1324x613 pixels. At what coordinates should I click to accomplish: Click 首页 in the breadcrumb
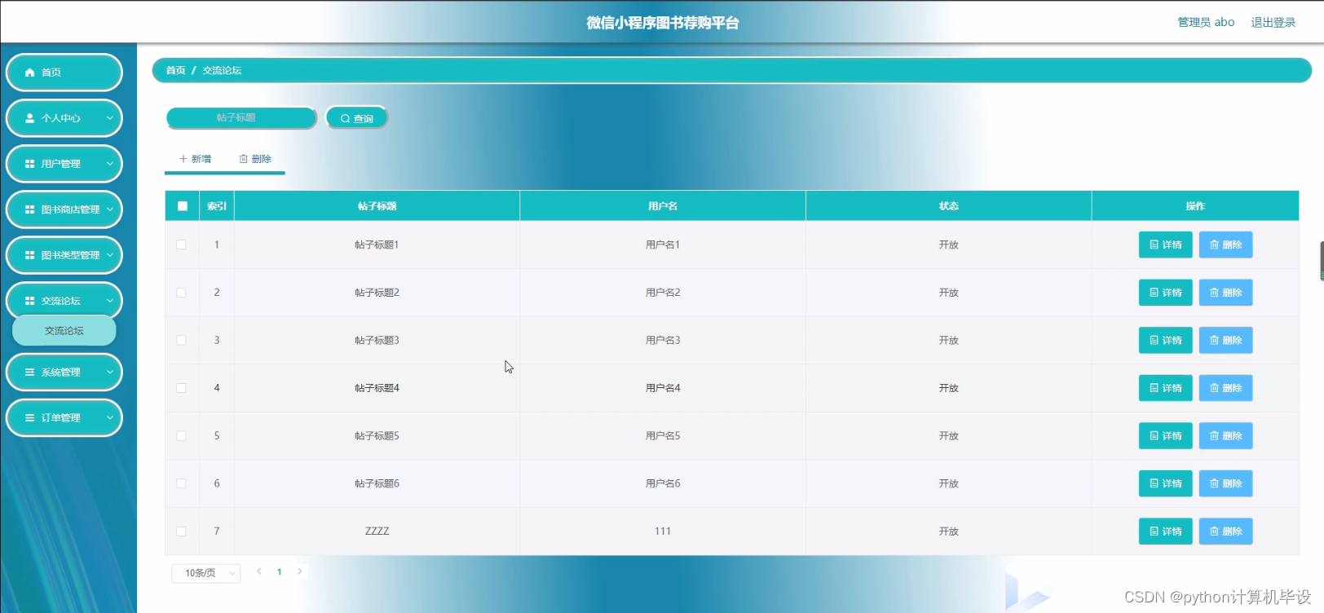click(176, 71)
